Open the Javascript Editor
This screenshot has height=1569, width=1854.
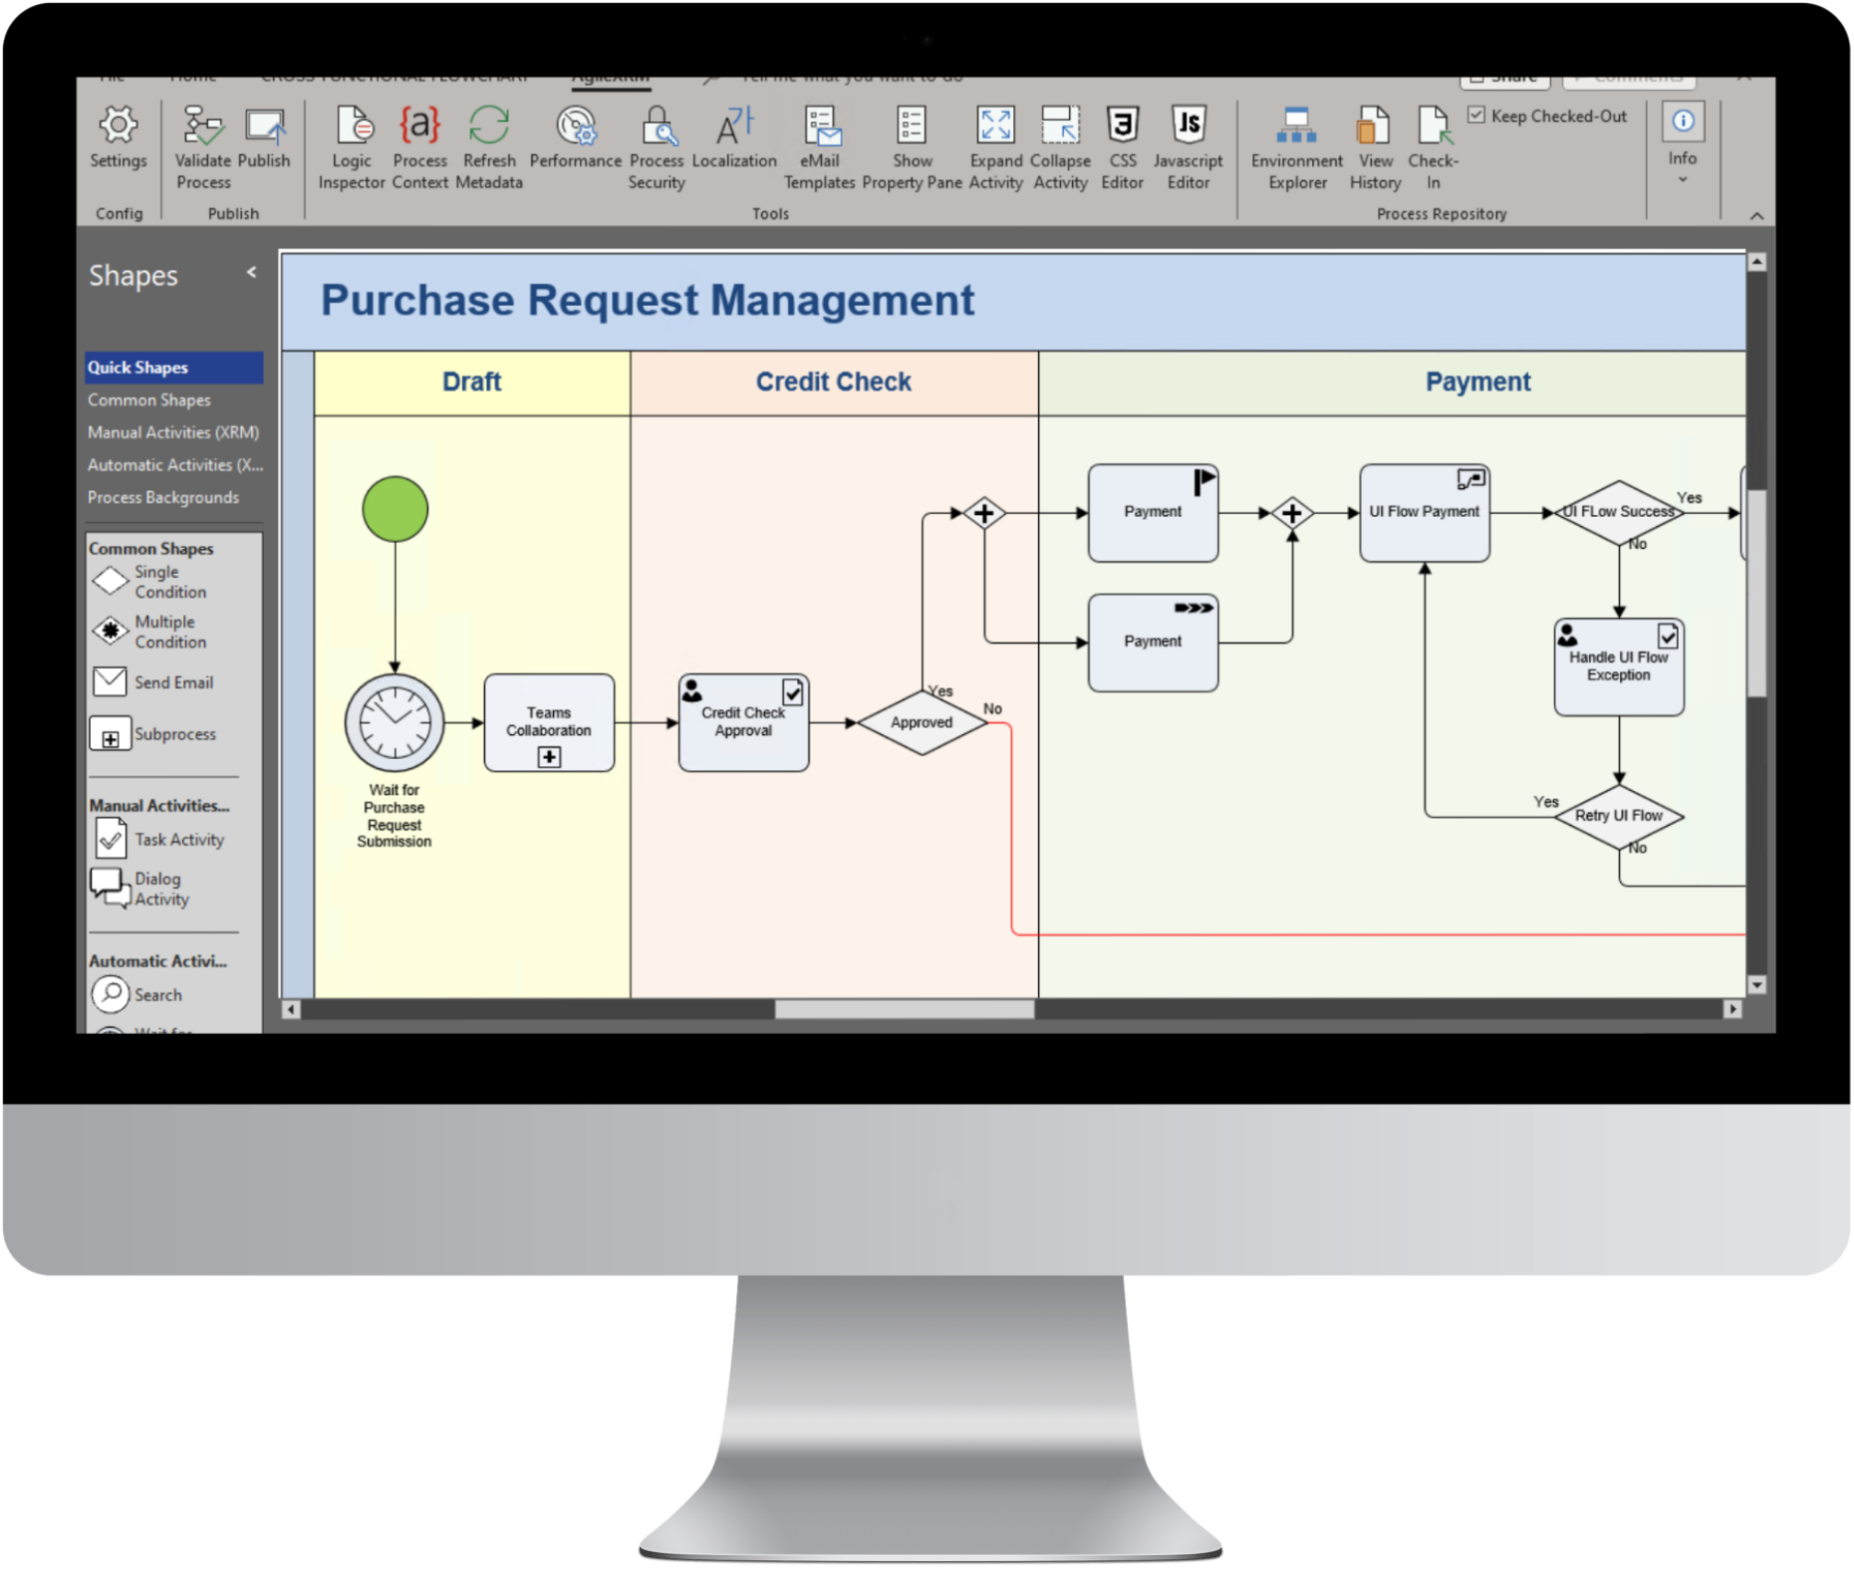pos(1189,146)
